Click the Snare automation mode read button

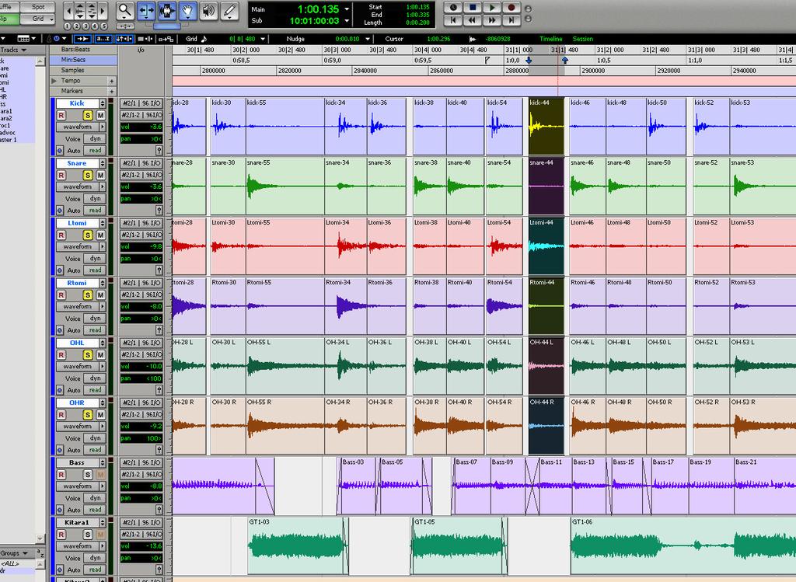coord(95,210)
